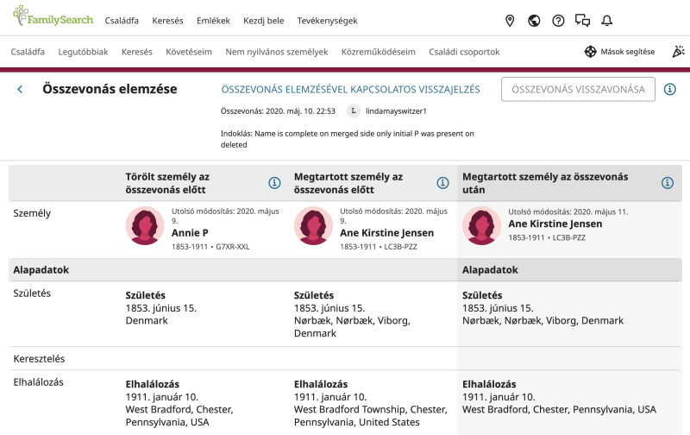The image size is (690, 435).
Task: Click the Keresztelés row label
Action: click(x=39, y=359)
